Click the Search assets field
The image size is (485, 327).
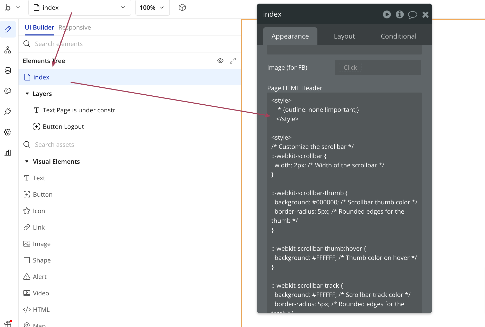pos(130,145)
